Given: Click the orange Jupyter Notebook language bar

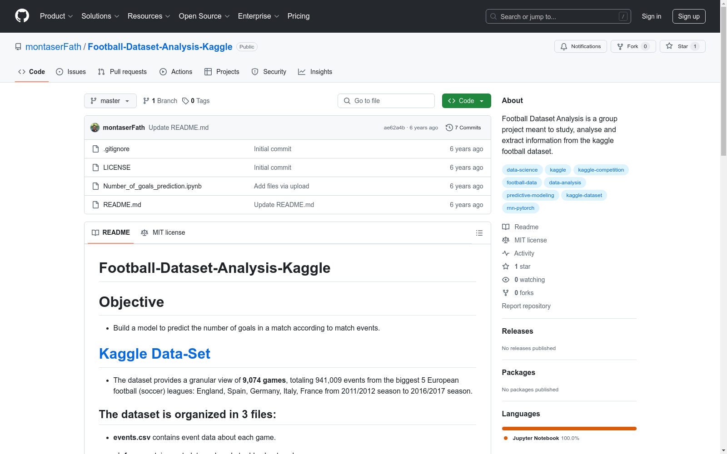Looking at the screenshot, I should point(569,429).
